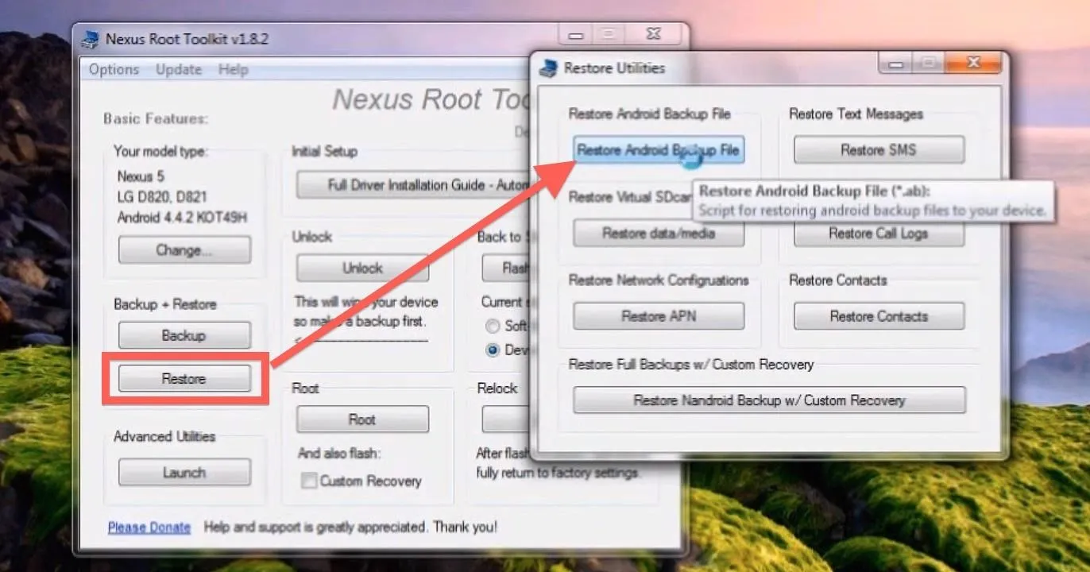Screen dimensions: 1090x572
Task: Click the Full Driver Installation Guide button
Action: 414,185
